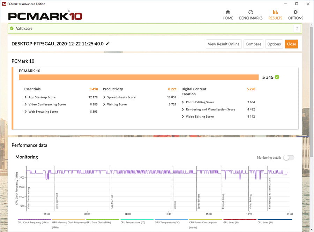This screenshot has height=232, width=314.
Task: Expand Video Conferencing Score row
Action: pyautogui.click(x=25, y=104)
